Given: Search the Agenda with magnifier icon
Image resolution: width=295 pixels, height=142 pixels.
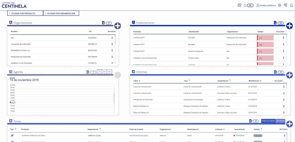Looking at the screenshot, I should pyautogui.click(x=88, y=72).
